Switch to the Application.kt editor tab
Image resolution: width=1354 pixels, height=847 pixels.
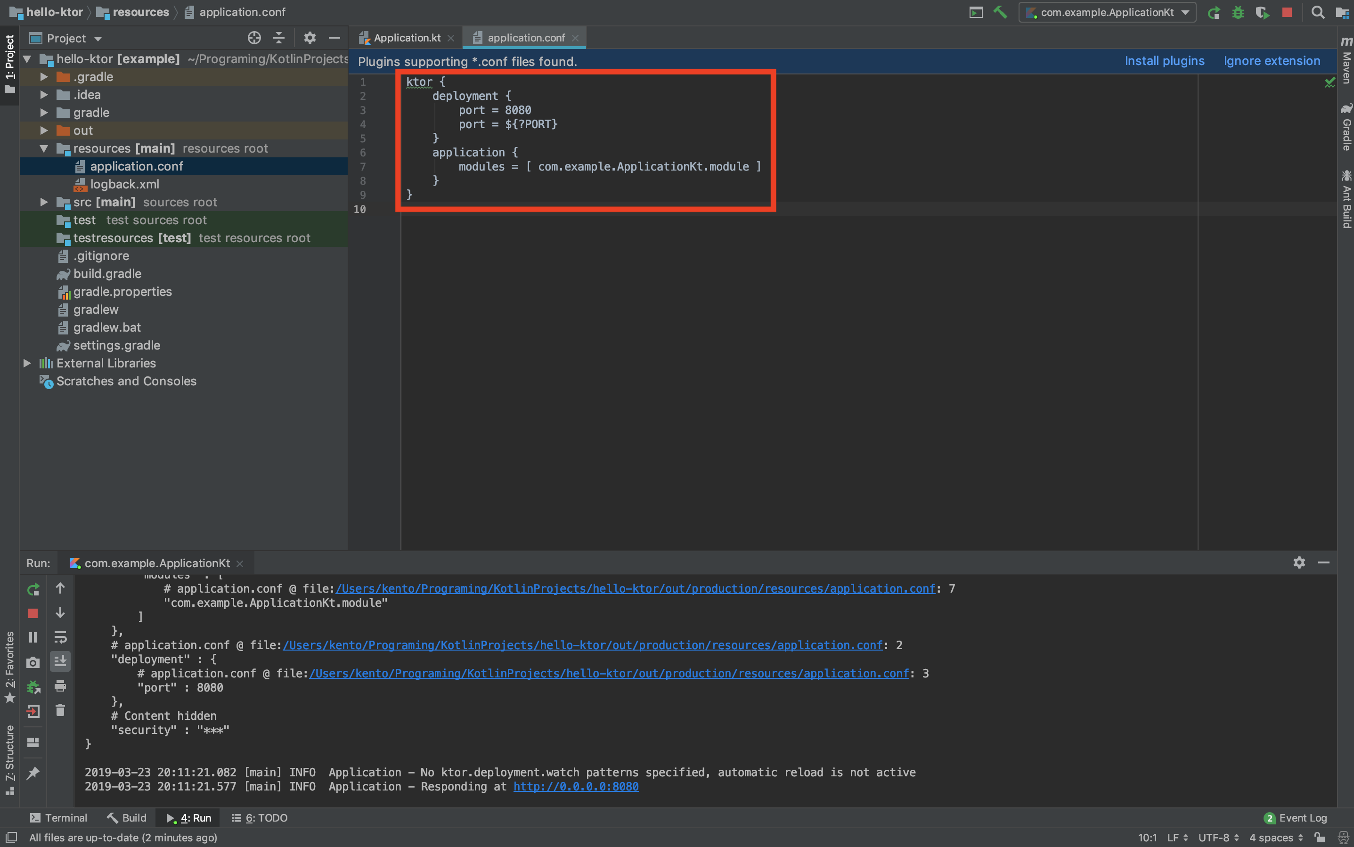(x=406, y=38)
